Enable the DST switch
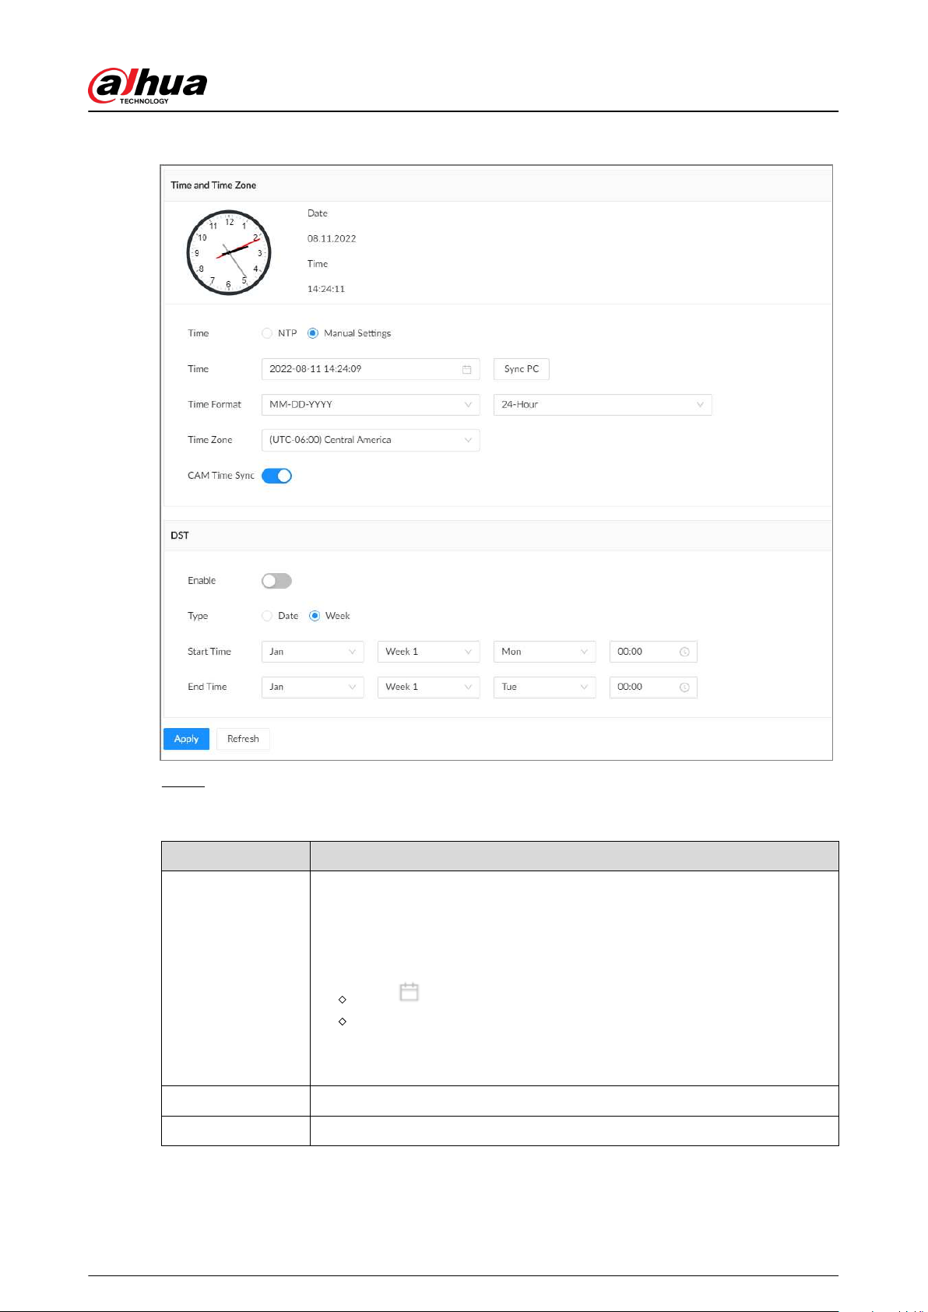The image size is (928, 1312). pos(276,581)
